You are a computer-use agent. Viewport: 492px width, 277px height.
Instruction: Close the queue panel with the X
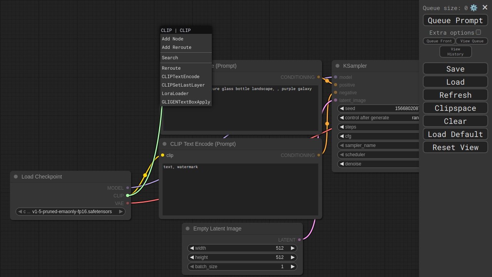click(485, 7)
